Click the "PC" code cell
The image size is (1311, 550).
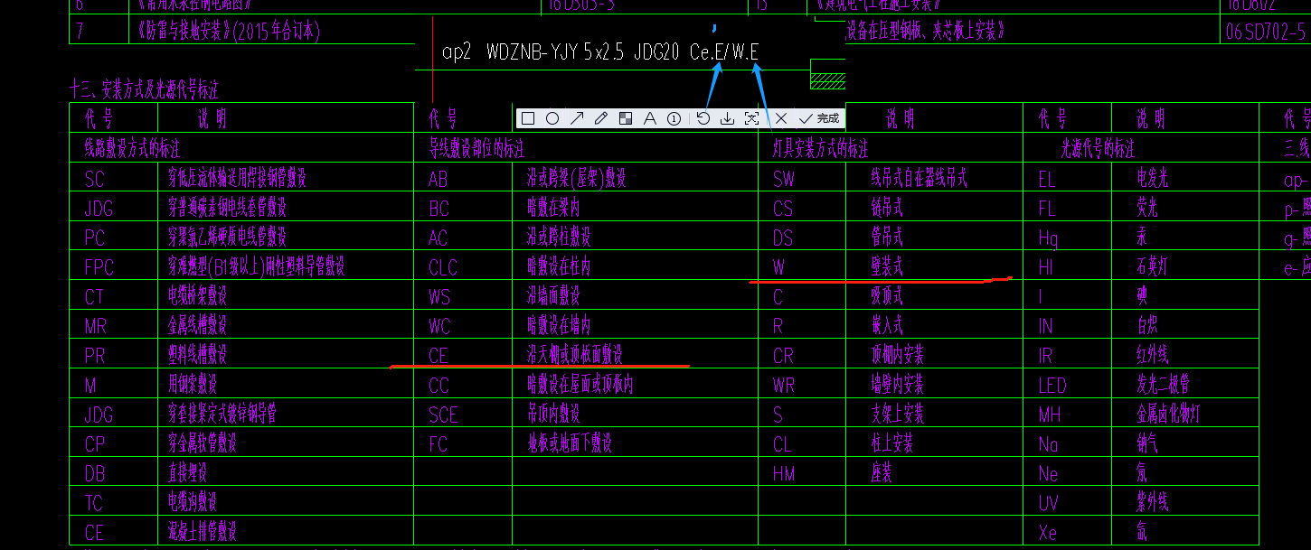pos(95,238)
